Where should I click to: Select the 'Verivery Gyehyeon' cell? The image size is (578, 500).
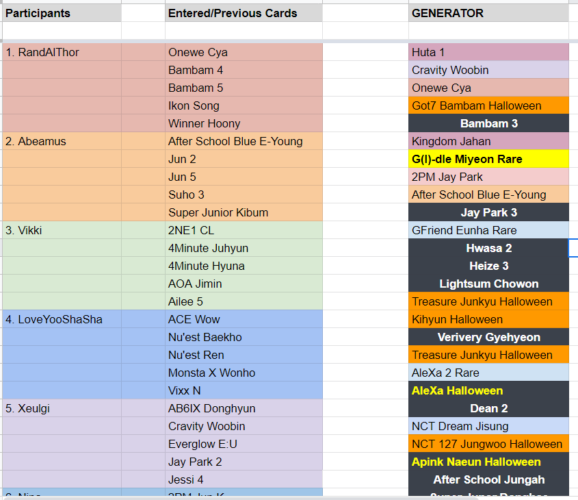point(488,337)
